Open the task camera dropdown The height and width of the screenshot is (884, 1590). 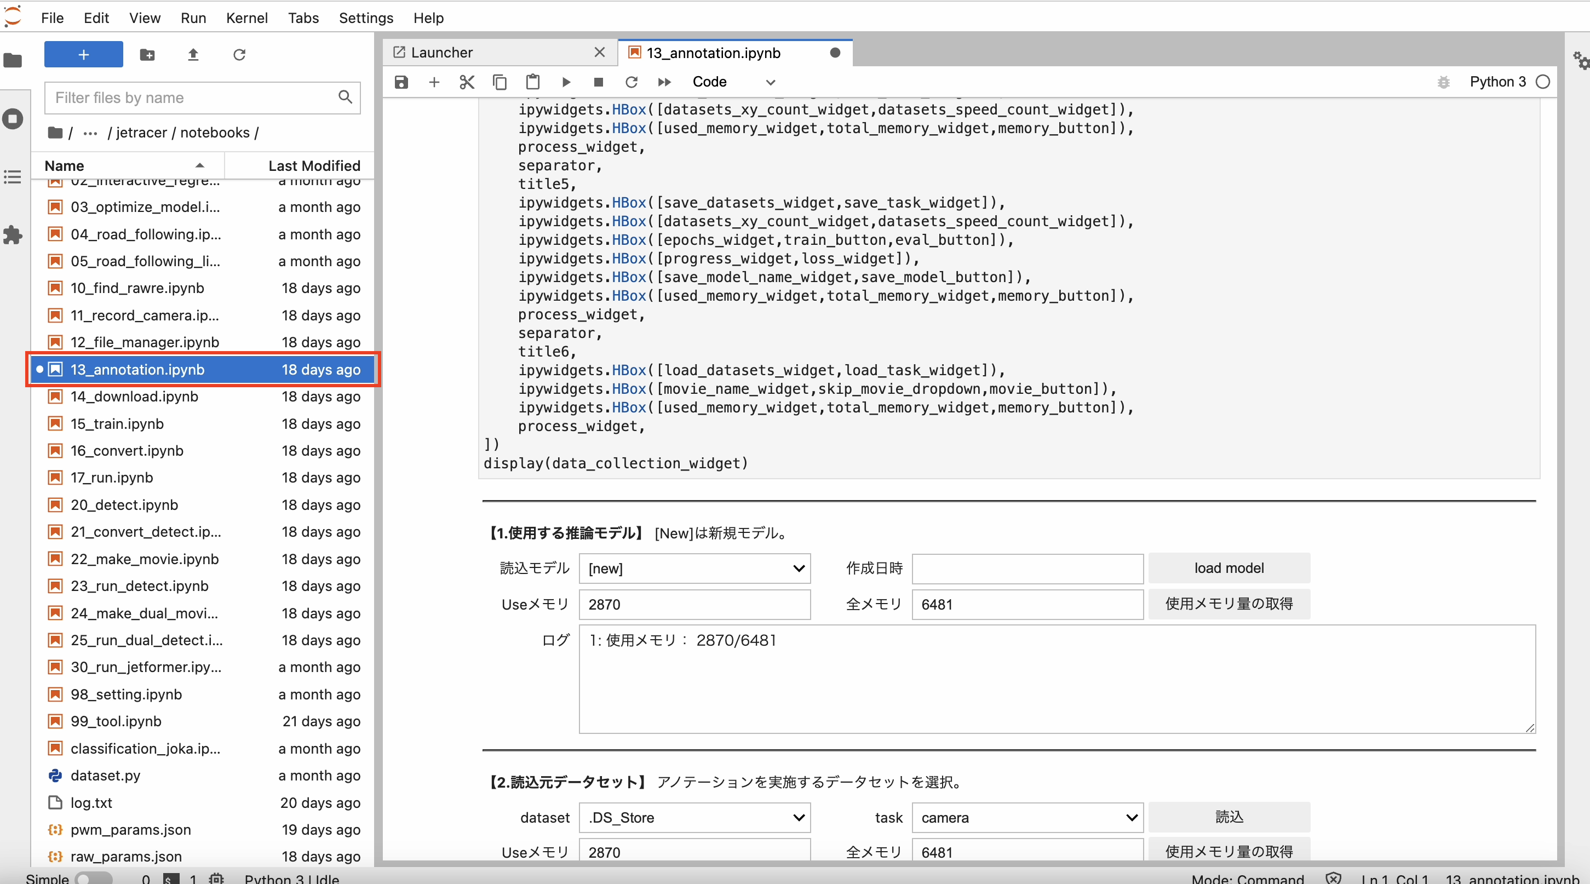pos(1027,817)
